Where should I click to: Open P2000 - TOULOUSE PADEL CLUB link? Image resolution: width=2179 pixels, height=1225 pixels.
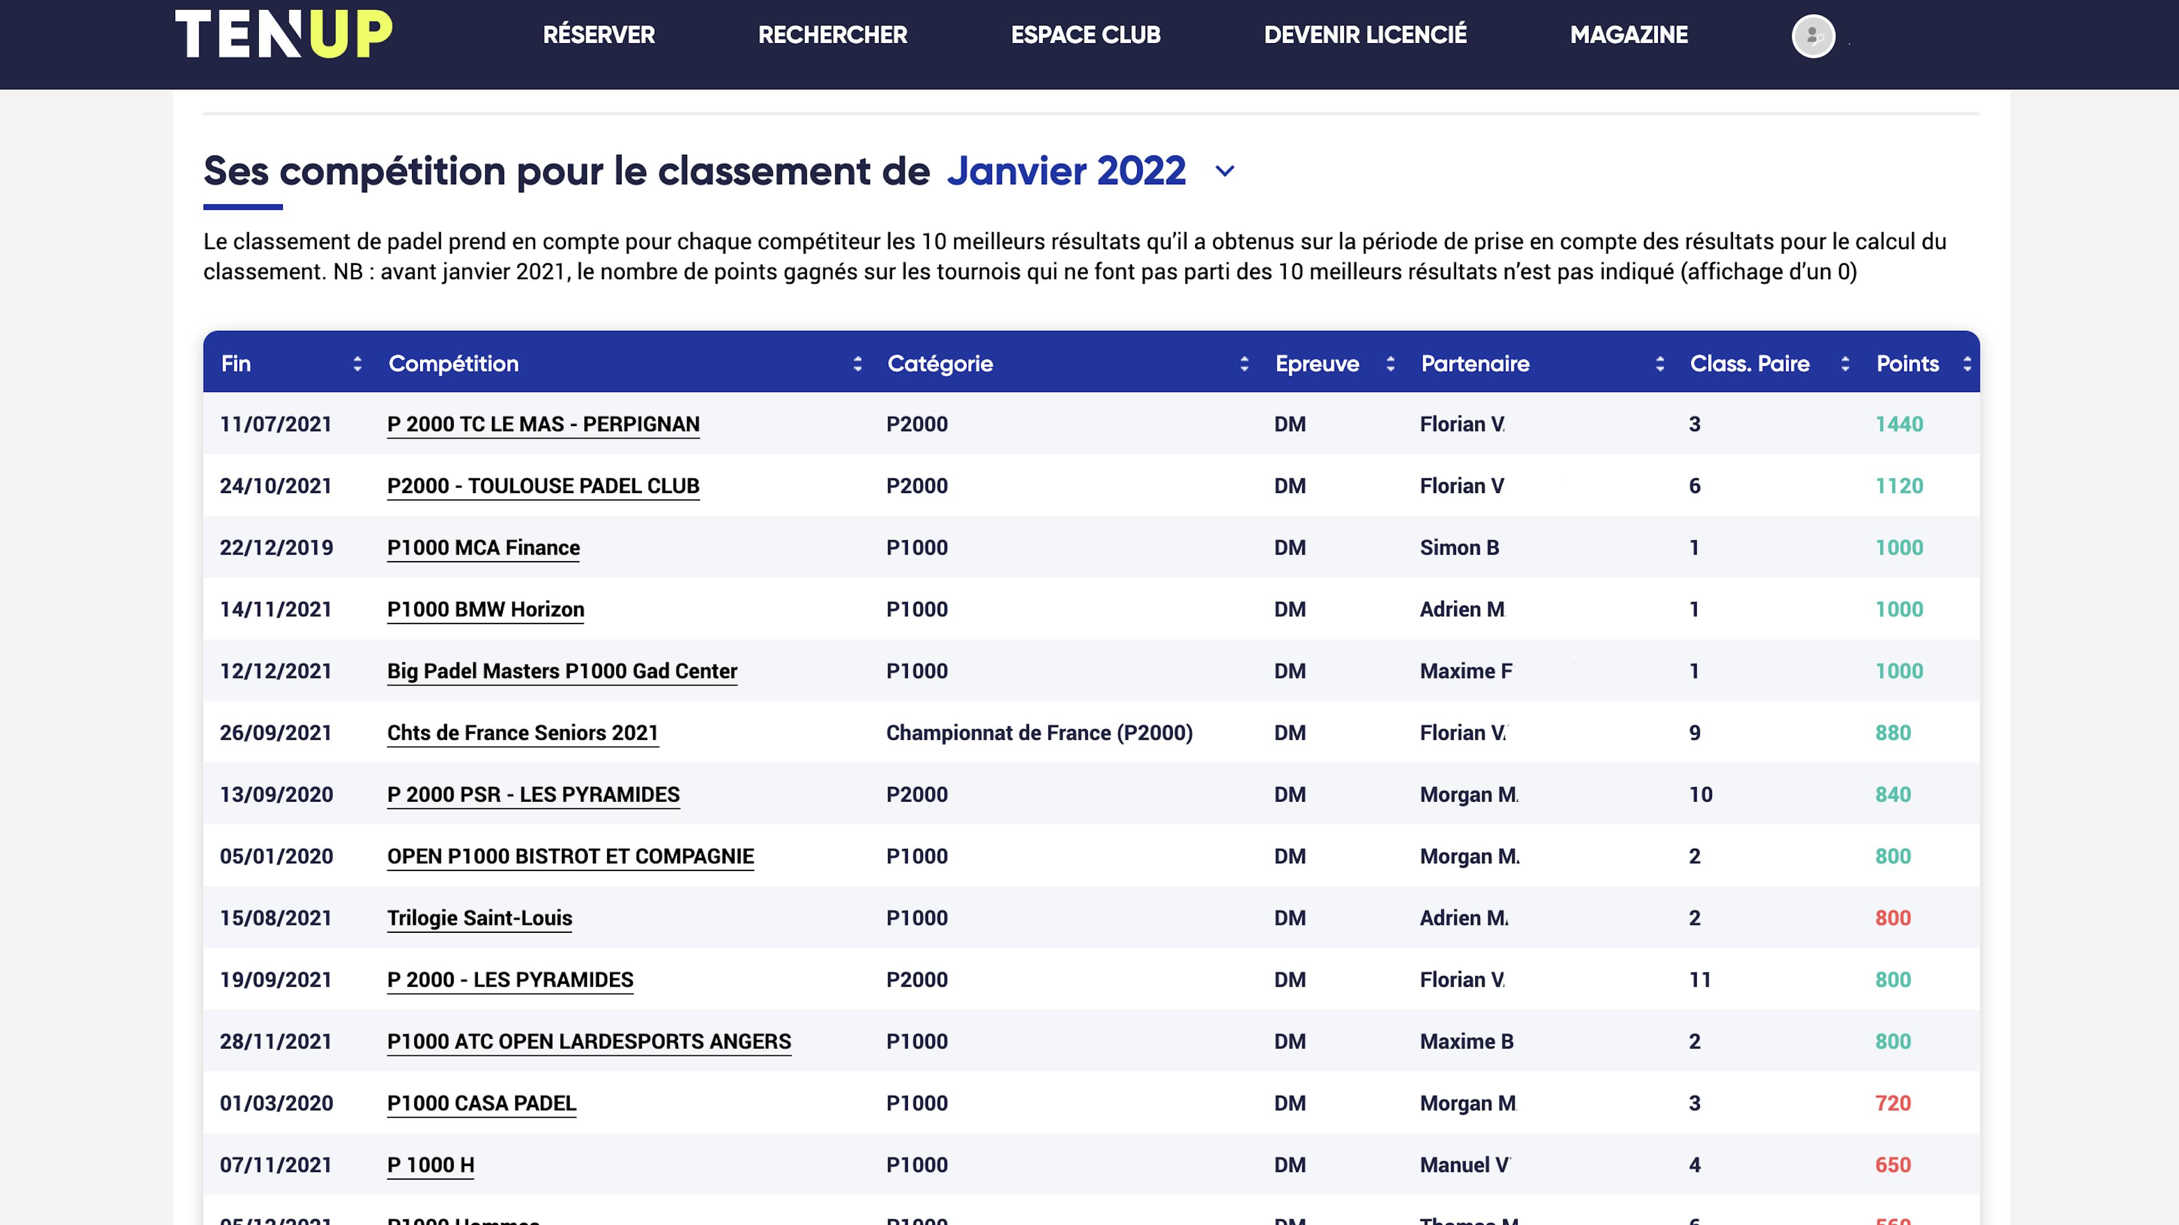(x=543, y=486)
